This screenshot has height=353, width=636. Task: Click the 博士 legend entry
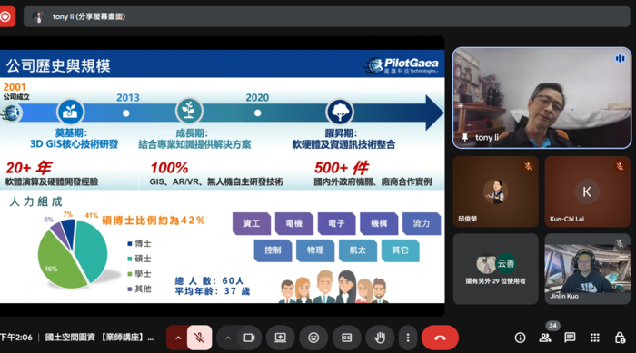tap(139, 243)
